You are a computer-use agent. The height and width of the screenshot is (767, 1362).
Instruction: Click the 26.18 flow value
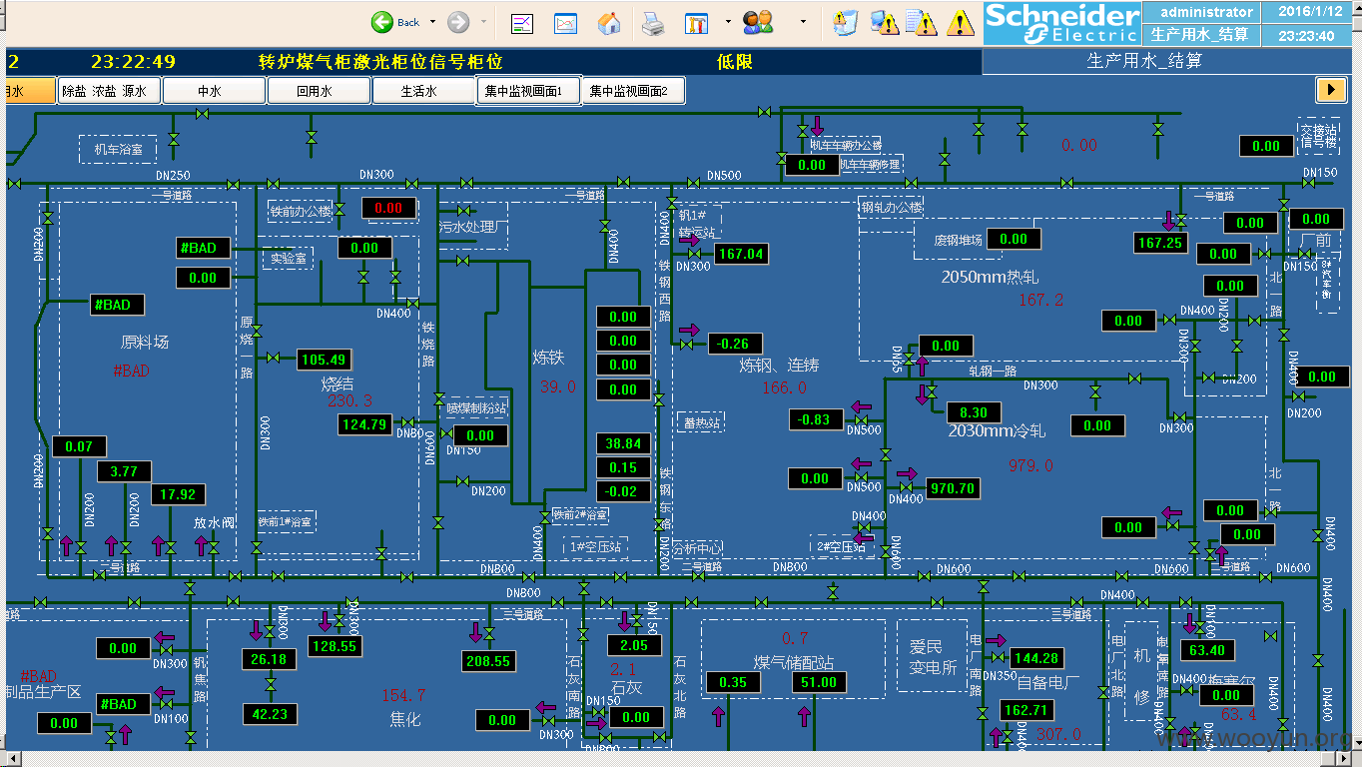[270, 659]
